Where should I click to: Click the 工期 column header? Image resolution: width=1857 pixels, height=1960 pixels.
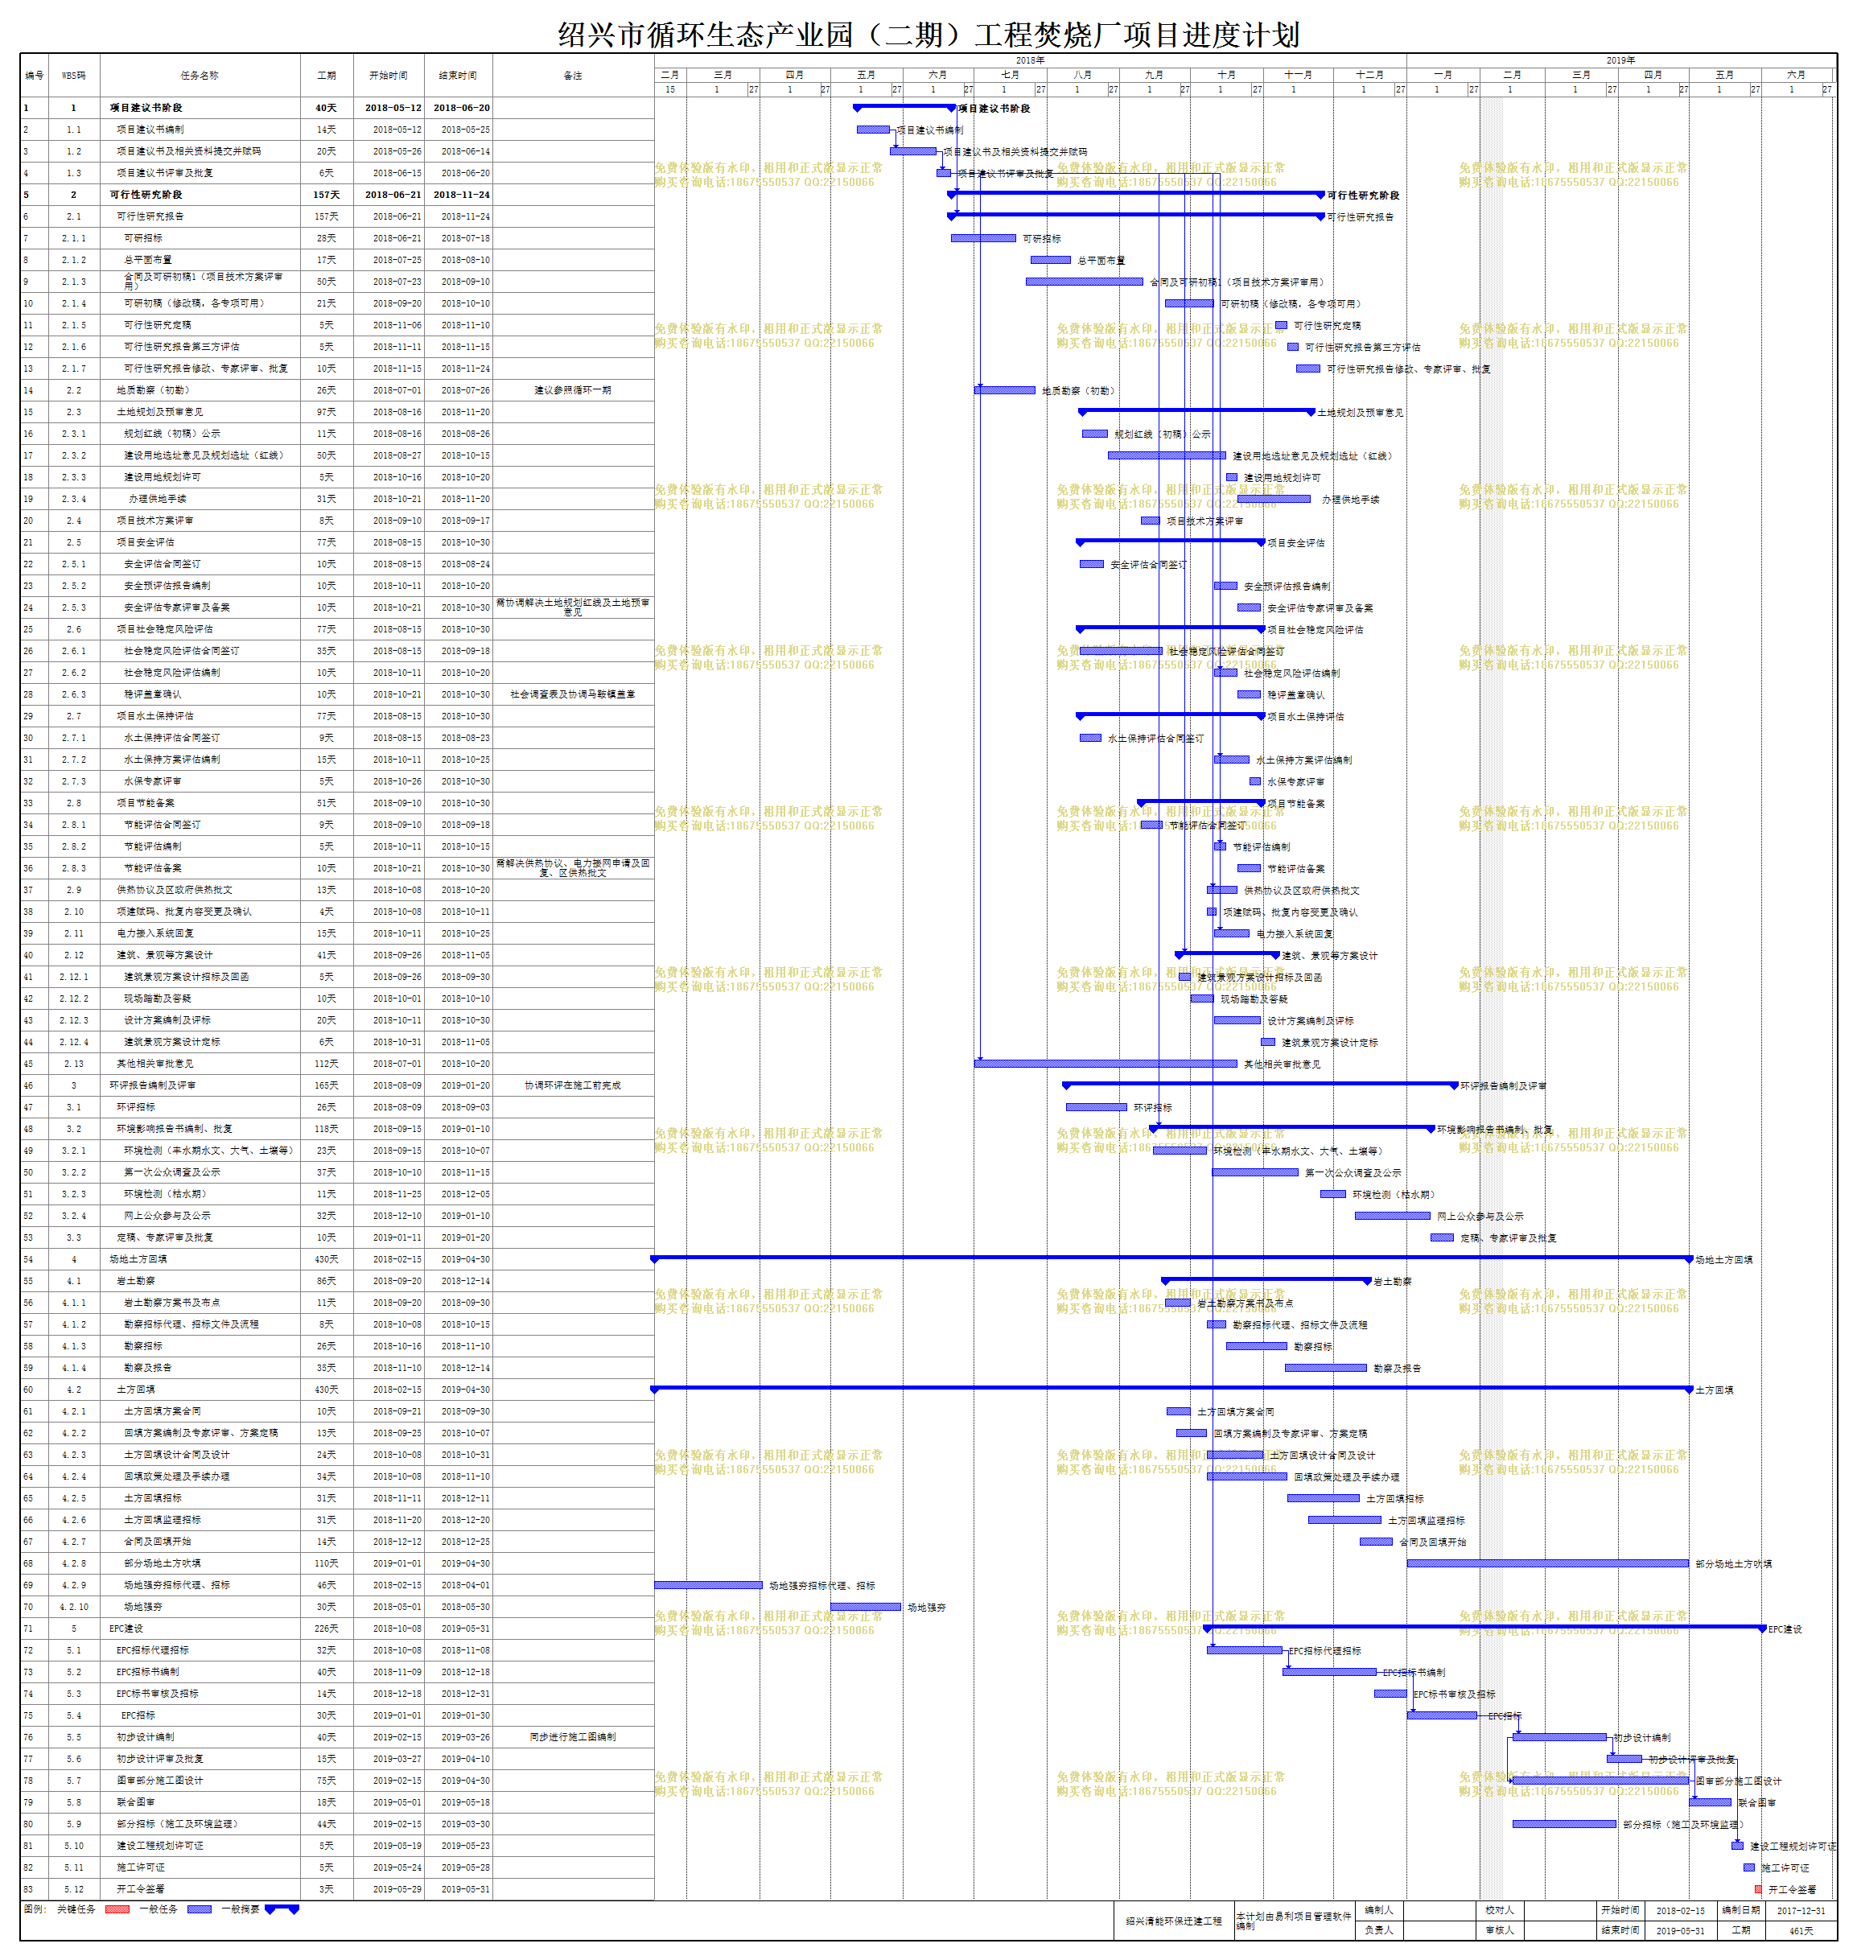click(x=327, y=76)
